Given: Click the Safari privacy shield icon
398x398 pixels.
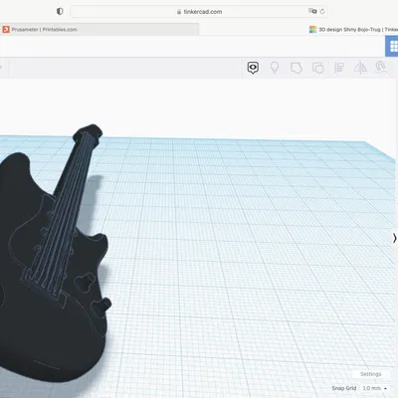Looking at the screenshot, I should [x=60, y=11].
